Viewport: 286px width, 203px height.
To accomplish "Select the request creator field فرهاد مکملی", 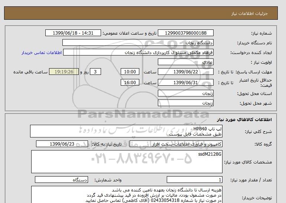I will (138, 52).
